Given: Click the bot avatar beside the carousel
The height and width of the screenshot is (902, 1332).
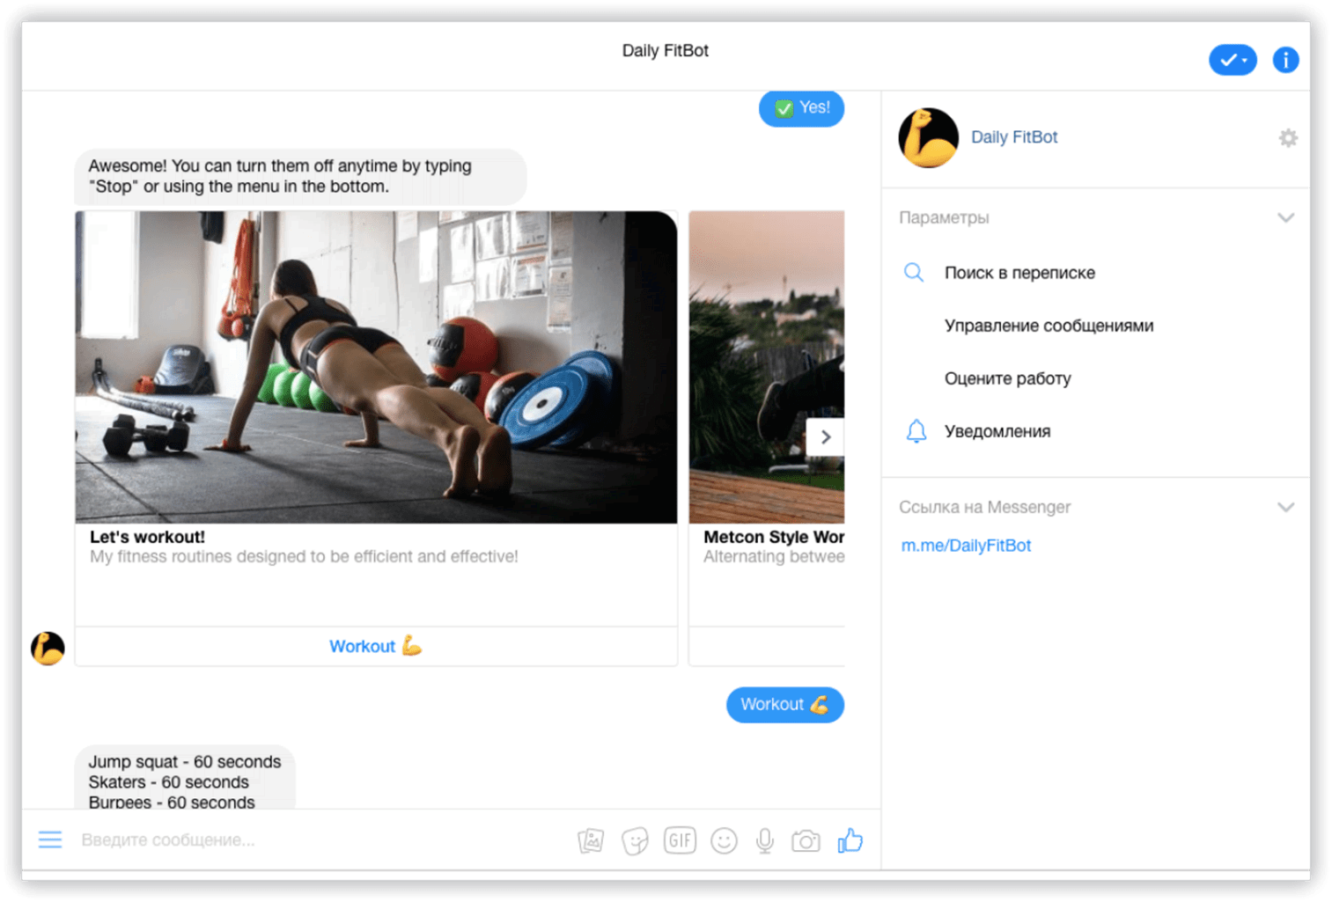Looking at the screenshot, I should pos(48,649).
